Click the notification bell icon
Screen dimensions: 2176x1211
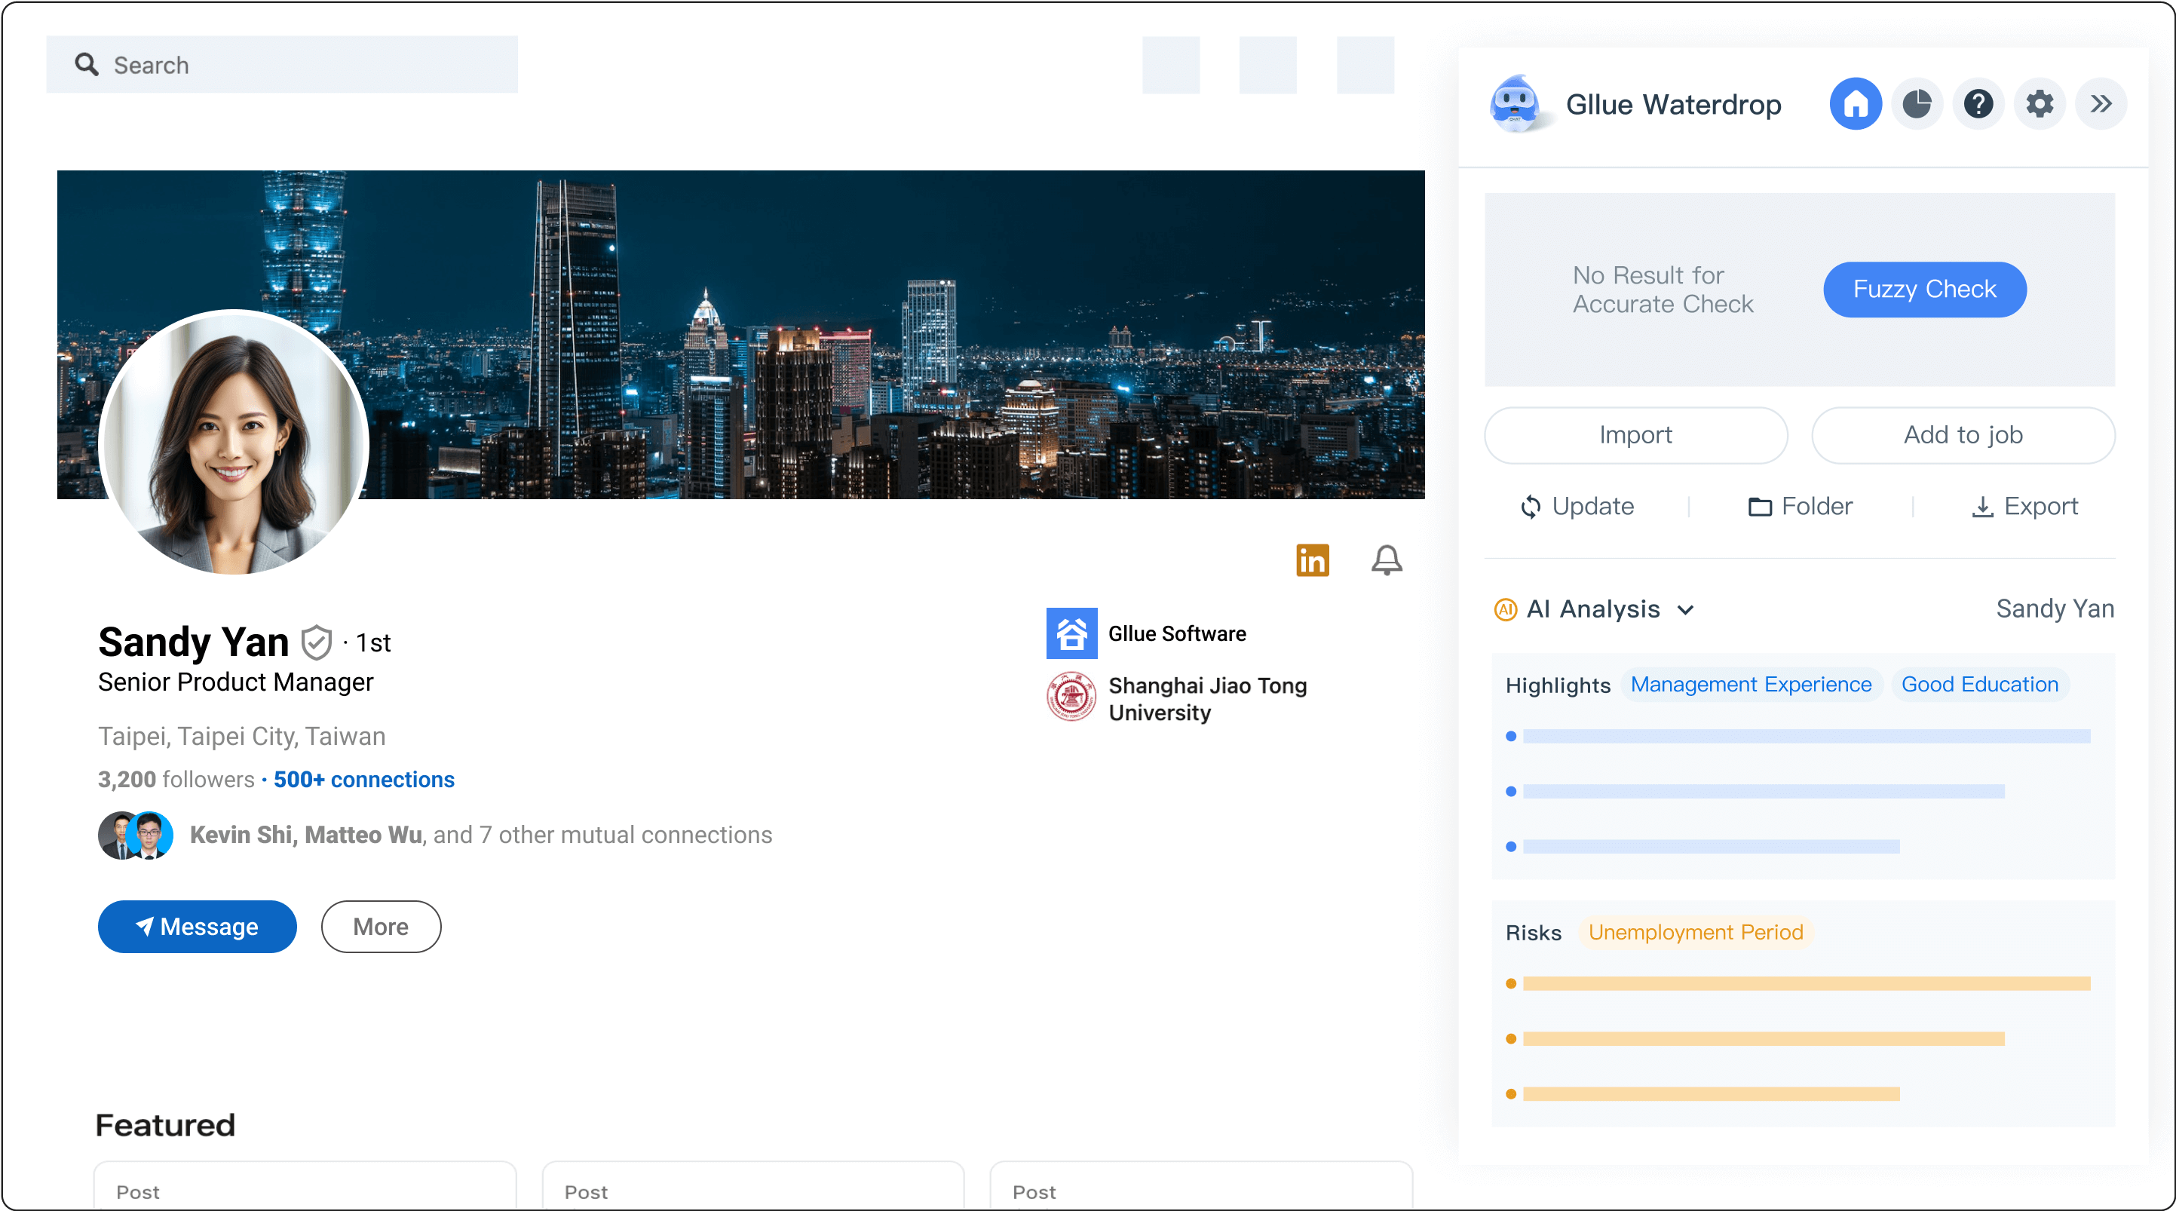click(x=1386, y=560)
